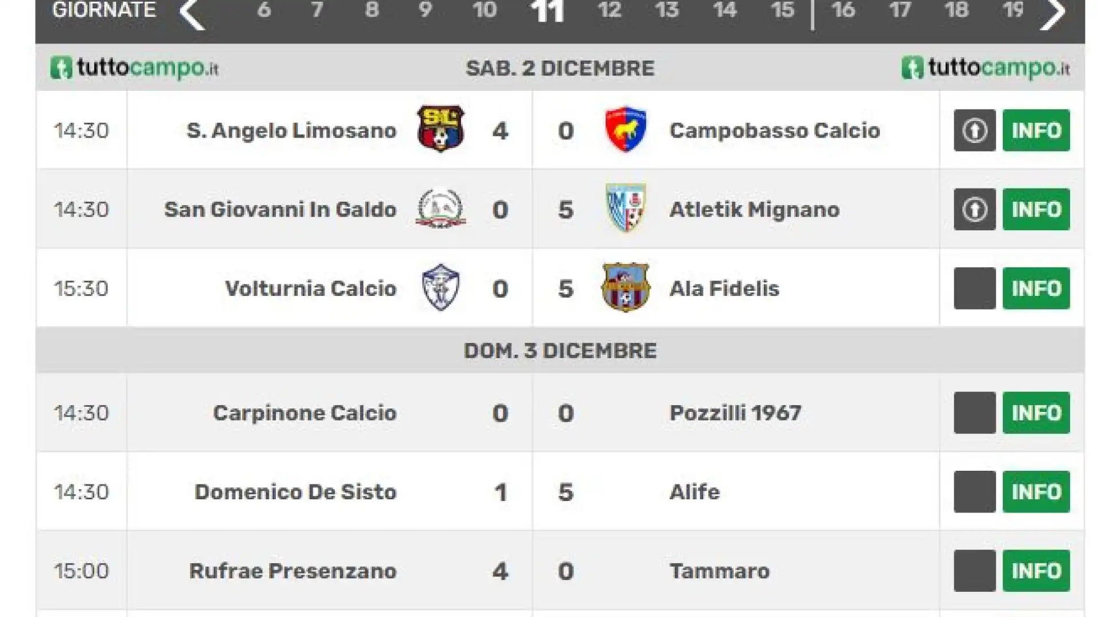Click the up-arrow icon for the S. Angelo Limosano match
Viewport: 1097px width, 617px height.
[x=975, y=130]
